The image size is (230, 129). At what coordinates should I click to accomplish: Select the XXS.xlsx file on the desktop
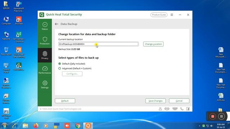coord(221,97)
